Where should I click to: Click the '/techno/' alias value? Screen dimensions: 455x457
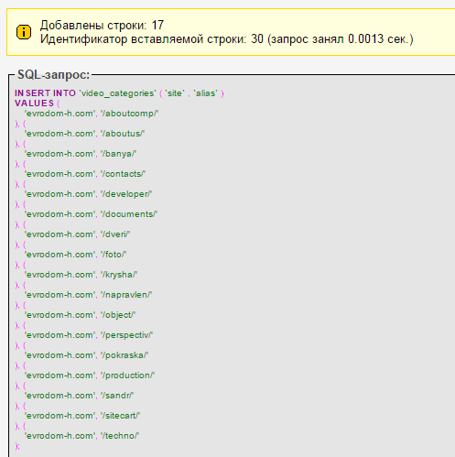click(x=120, y=436)
